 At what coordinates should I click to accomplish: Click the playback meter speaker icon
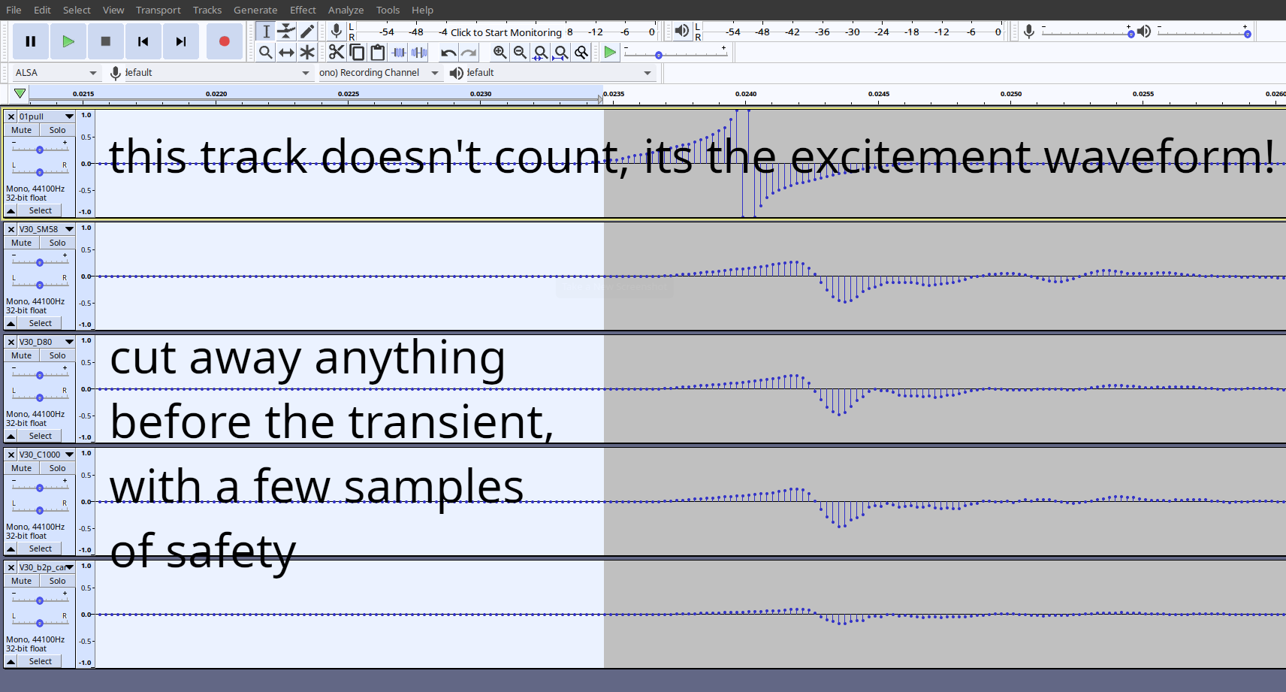click(681, 31)
